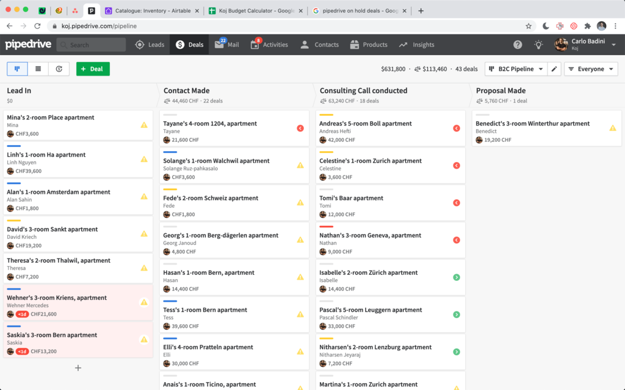Click the green activity icon on Isabelle's deal
Viewport: 625px width, 390px height.
[455, 277]
